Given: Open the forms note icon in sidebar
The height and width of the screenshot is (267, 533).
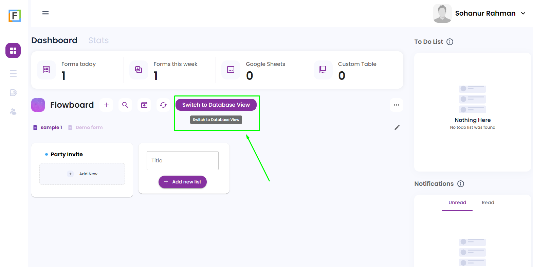Looking at the screenshot, I should click(x=13, y=93).
